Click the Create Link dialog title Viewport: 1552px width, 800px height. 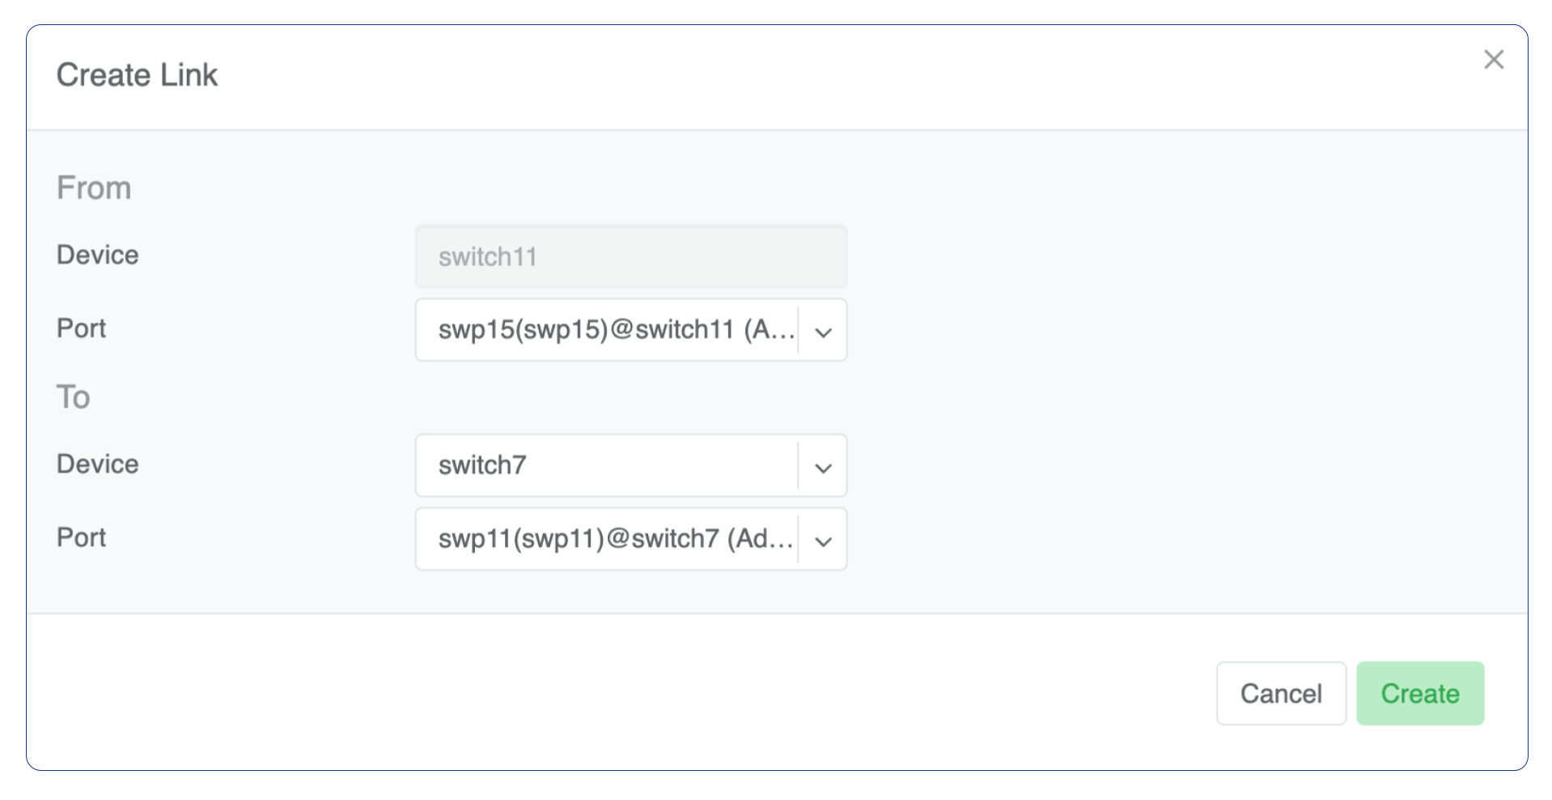[137, 75]
